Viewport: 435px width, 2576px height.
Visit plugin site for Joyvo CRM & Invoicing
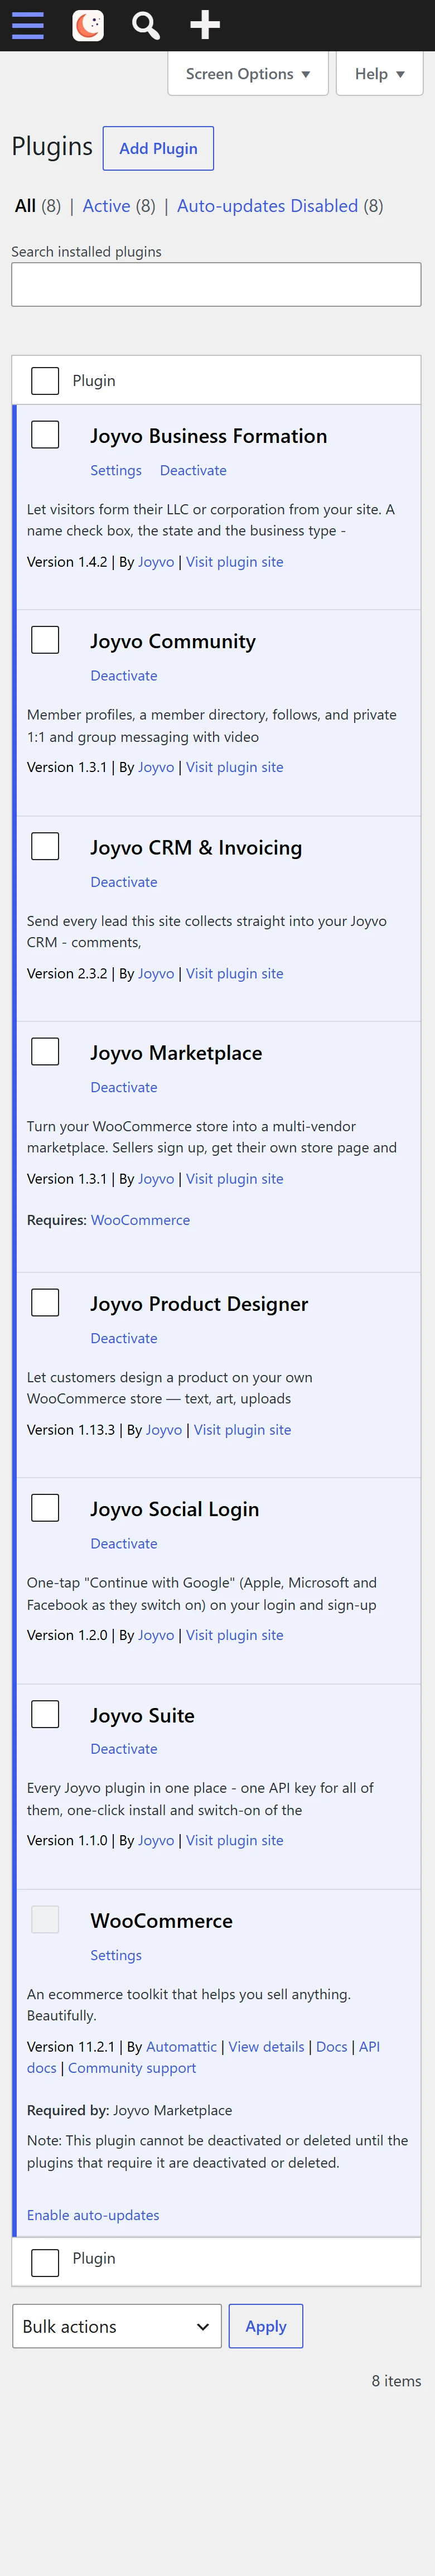click(235, 973)
